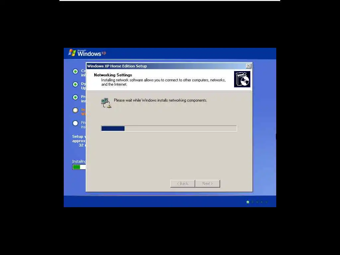Select the third completed setup step indicator
Screen dimensions: 340x255
pyautogui.click(x=75, y=97)
